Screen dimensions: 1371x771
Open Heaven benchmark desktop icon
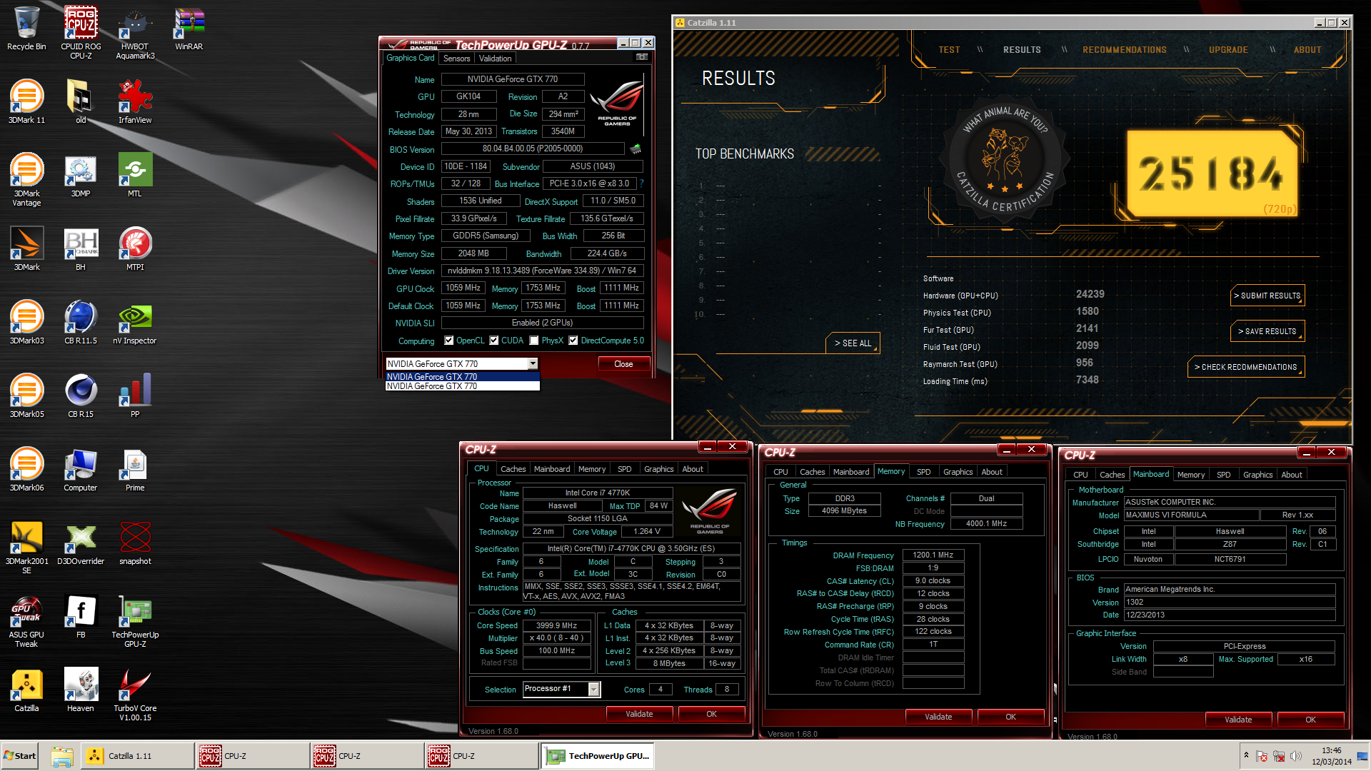pyautogui.click(x=81, y=690)
